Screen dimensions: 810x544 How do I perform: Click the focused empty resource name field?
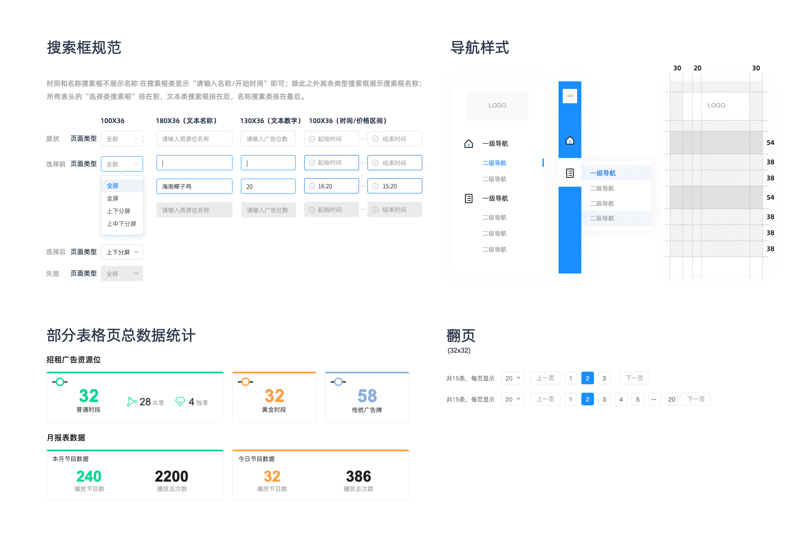pos(194,163)
